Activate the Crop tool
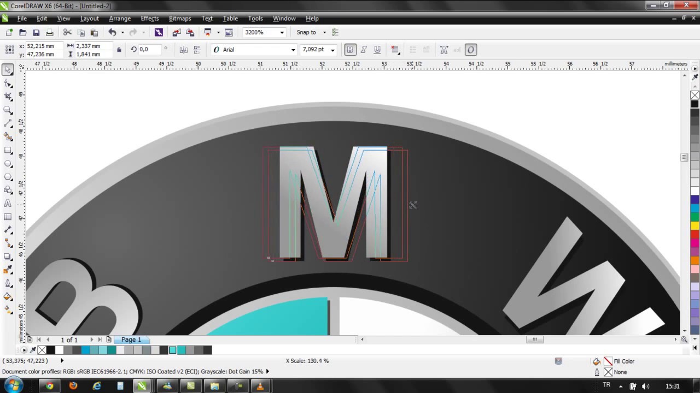The height and width of the screenshot is (393, 700). pos(8,97)
